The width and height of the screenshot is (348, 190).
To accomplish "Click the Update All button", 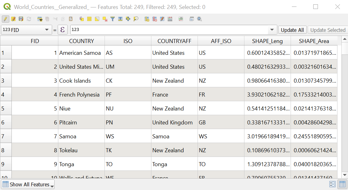I will pyautogui.click(x=292, y=30).
